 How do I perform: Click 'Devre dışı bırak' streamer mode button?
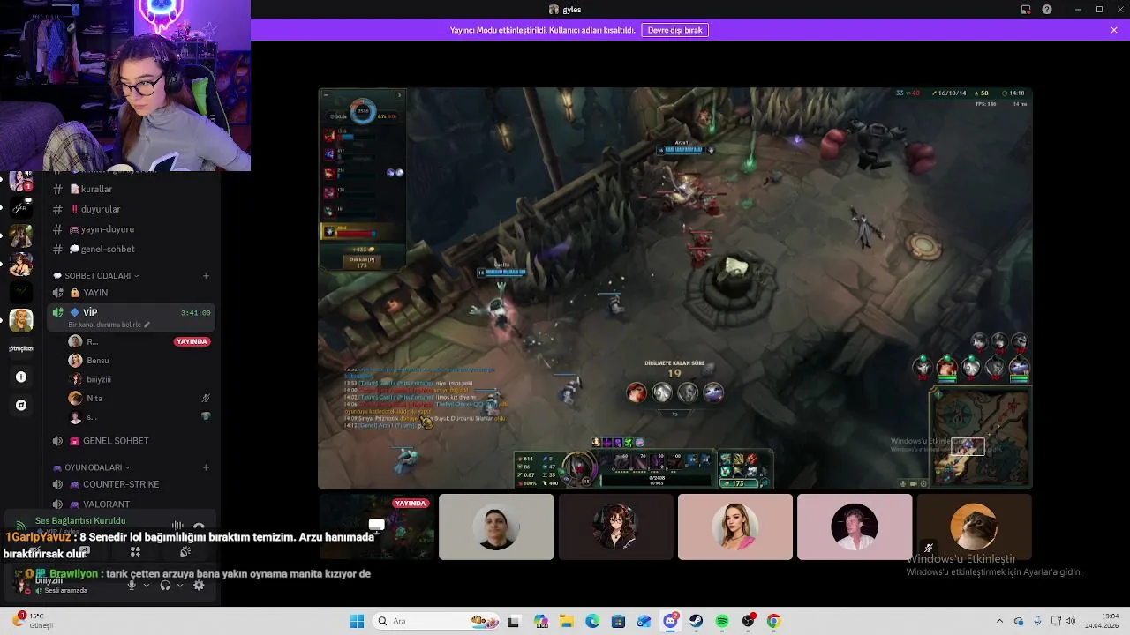[675, 30]
